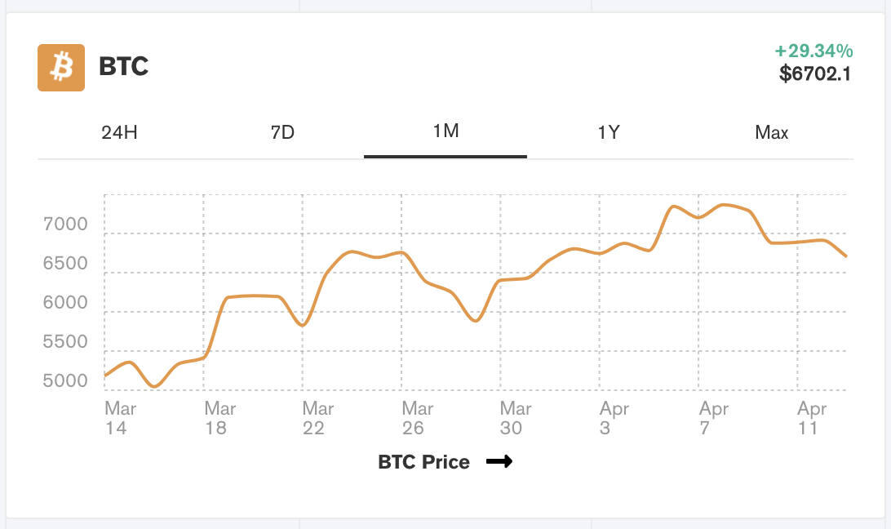Select the black arrow icon next to BTC Price

[501, 461]
